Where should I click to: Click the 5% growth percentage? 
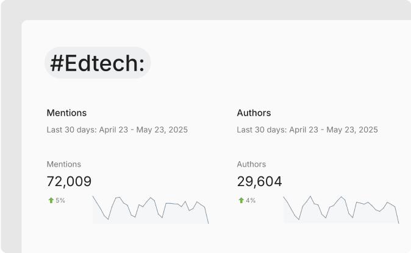60,200
